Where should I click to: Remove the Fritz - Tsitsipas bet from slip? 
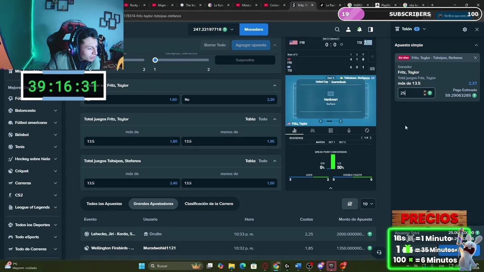point(475,58)
